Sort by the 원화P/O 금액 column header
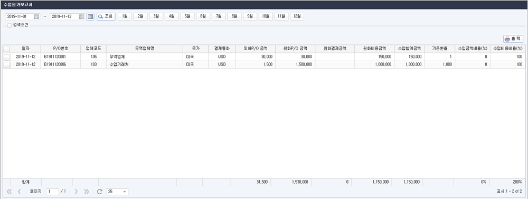Image resolution: width=528 pixels, height=199 pixels. pyautogui.click(x=295, y=49)
